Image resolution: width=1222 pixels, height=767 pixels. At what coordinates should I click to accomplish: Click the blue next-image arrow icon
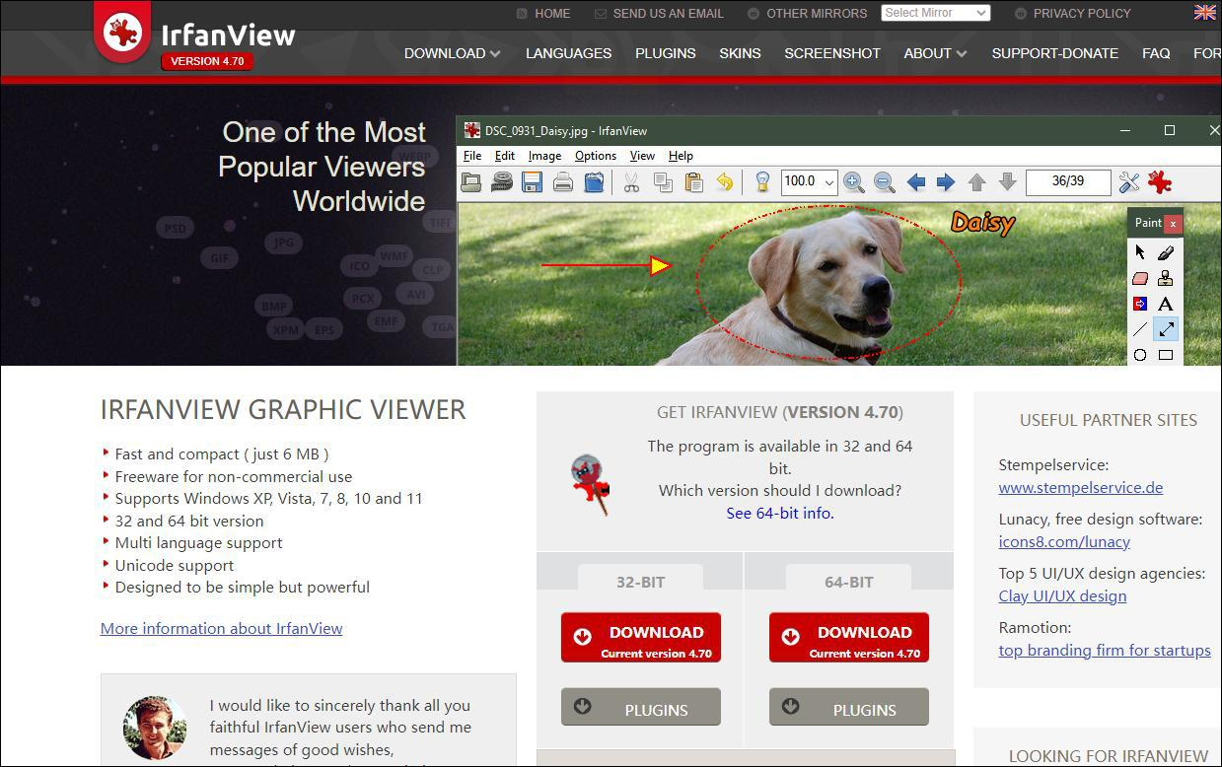click(946, 181)
